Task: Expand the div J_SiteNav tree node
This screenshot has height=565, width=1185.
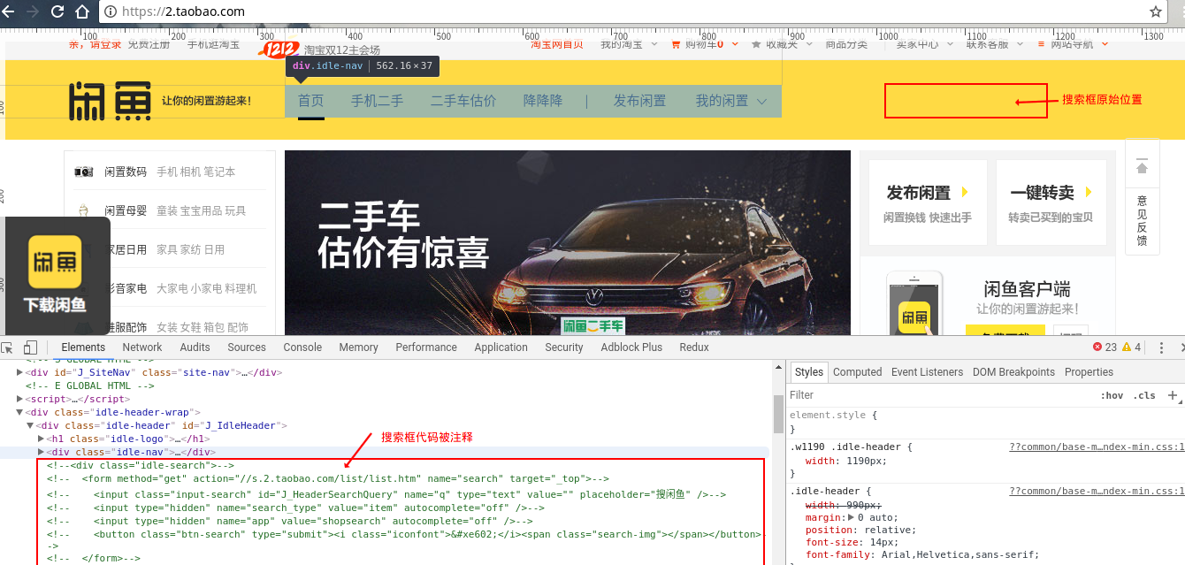Action: (19, 372)
